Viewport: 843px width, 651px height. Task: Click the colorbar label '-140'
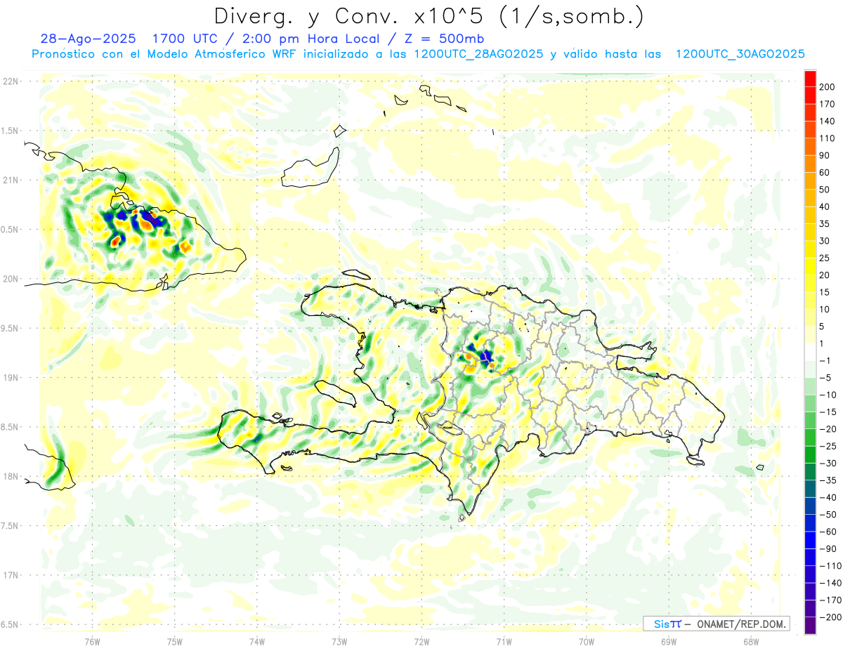point(830,583)
